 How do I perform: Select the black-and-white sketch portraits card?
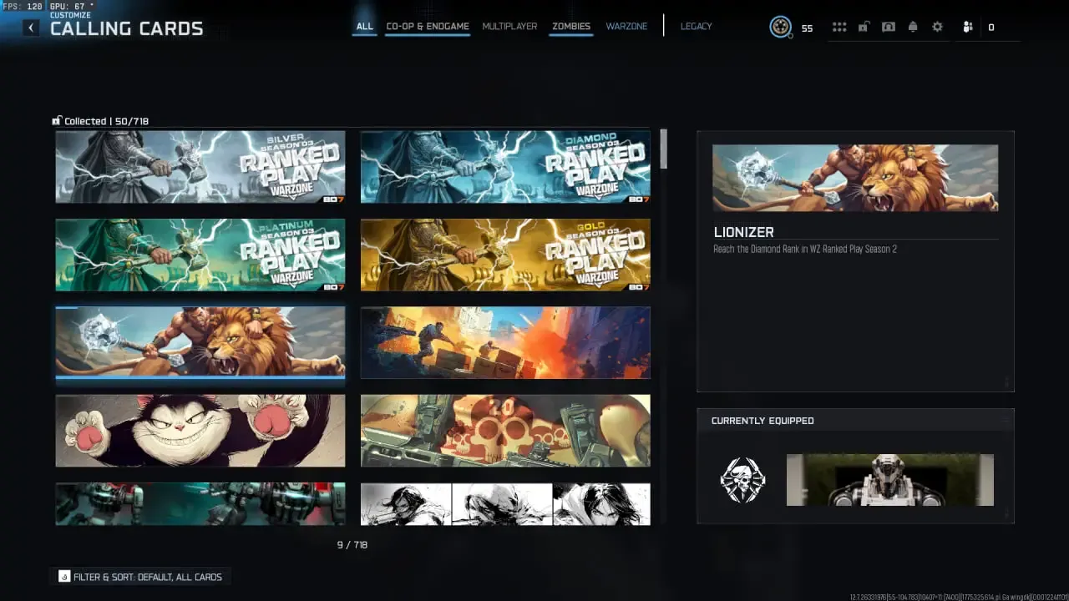pyautogui.click(x=505, y=503)
